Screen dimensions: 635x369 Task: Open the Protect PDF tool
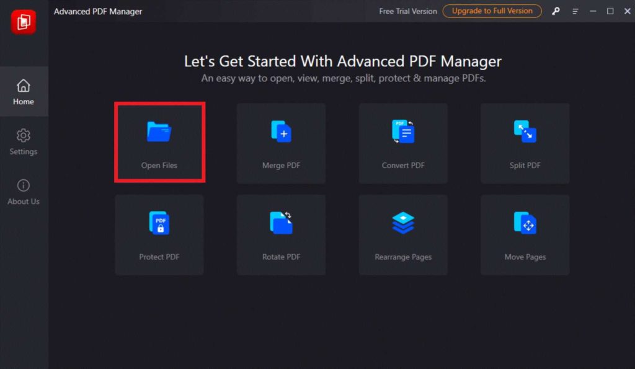coord(159,235)
